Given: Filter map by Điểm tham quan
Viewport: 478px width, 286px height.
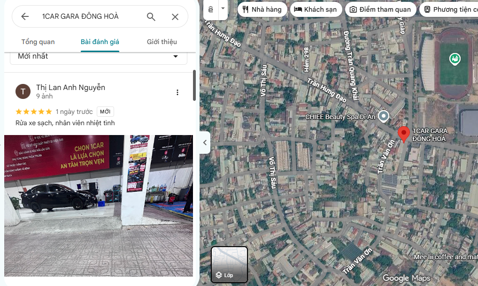Looking at the screenshot, I should pyautogui.click(x=380, y=9).
